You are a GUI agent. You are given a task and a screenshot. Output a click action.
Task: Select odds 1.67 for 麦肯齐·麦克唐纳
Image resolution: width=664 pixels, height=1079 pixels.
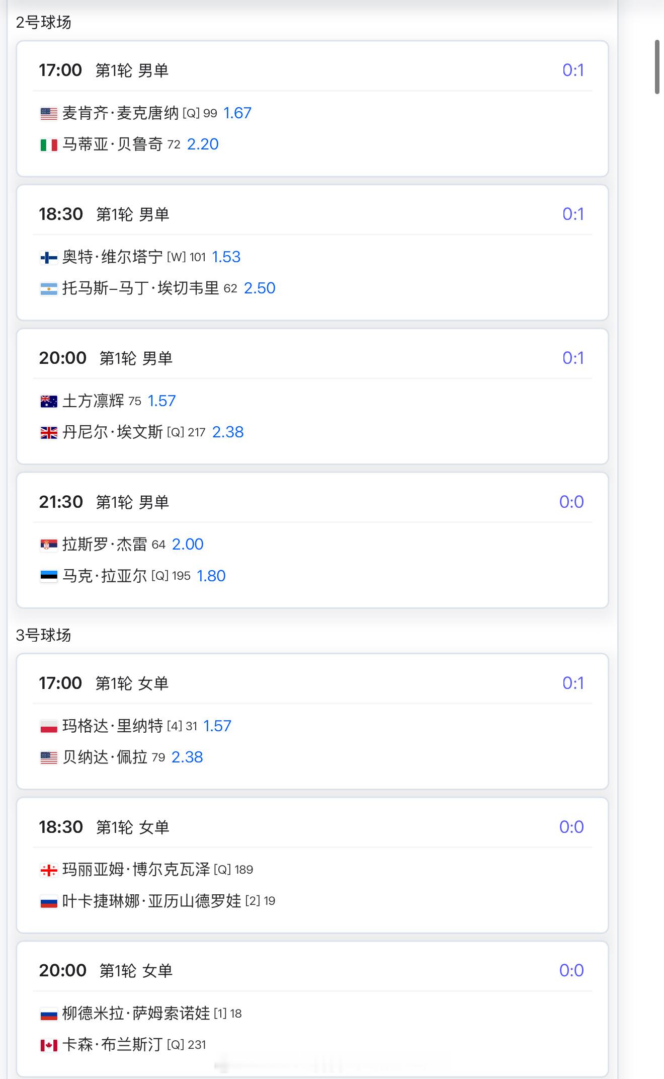click(x=237, y=113)
